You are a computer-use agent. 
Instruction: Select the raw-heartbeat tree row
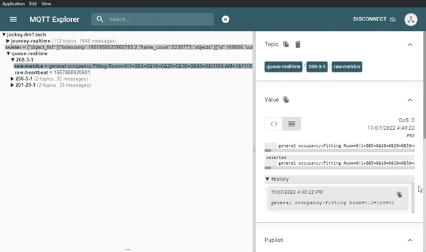(53, 72)
